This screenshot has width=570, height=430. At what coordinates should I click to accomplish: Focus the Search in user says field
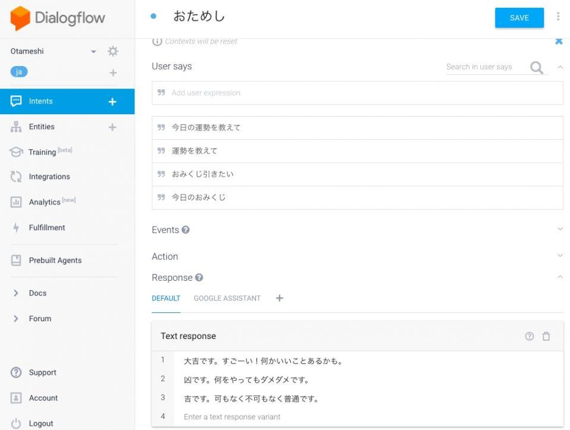click(486, 67)
